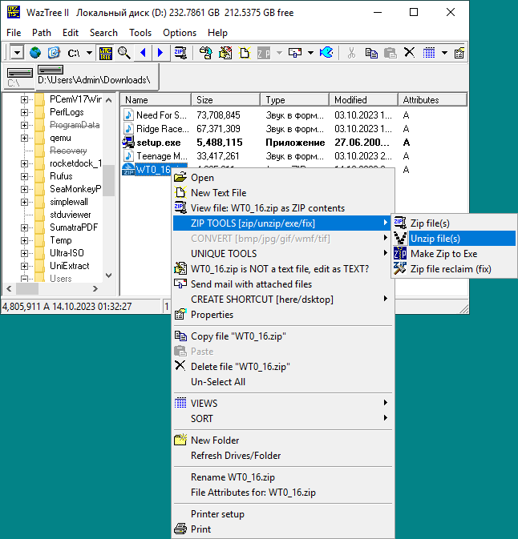Click the copy icon in toolbar

click(x=370, y=53)
